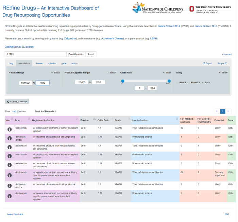The width and height of the screenshot is (238, 222).
Task: Toggle Show checkbox for P-Value Range
Action: click(x=52, y=73)
